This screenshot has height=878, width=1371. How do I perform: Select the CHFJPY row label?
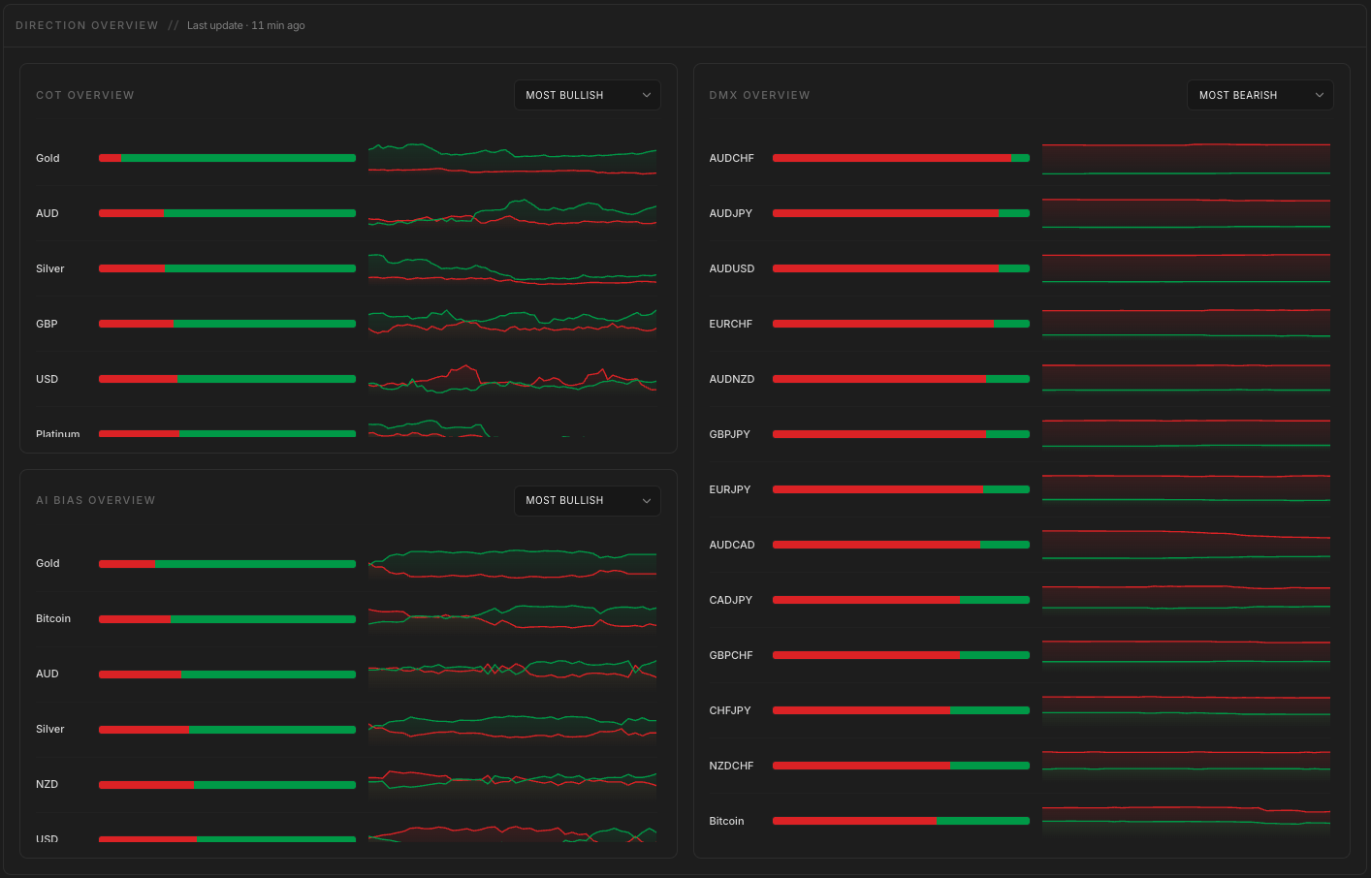point(730,710)
